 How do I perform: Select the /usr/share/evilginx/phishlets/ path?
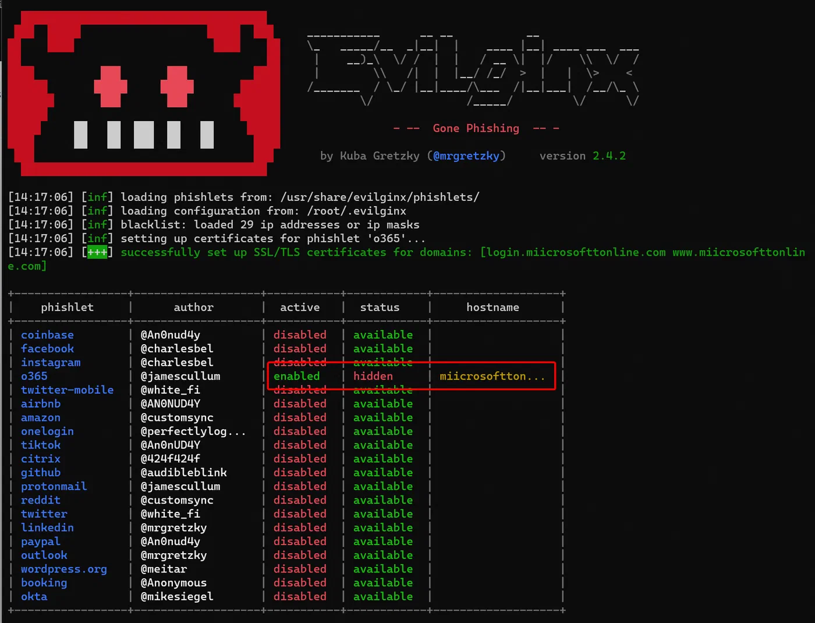pyautogui.click(x=380, y=197)
